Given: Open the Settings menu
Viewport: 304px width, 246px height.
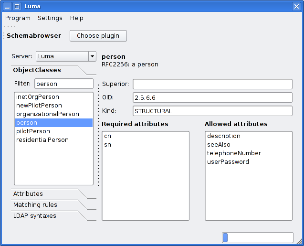Looking at the screenshot, I should [x=50, y=18].
